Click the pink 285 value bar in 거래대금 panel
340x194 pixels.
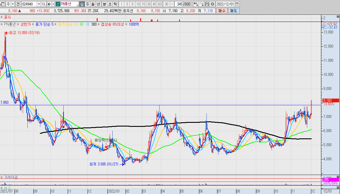pos(330,180)
